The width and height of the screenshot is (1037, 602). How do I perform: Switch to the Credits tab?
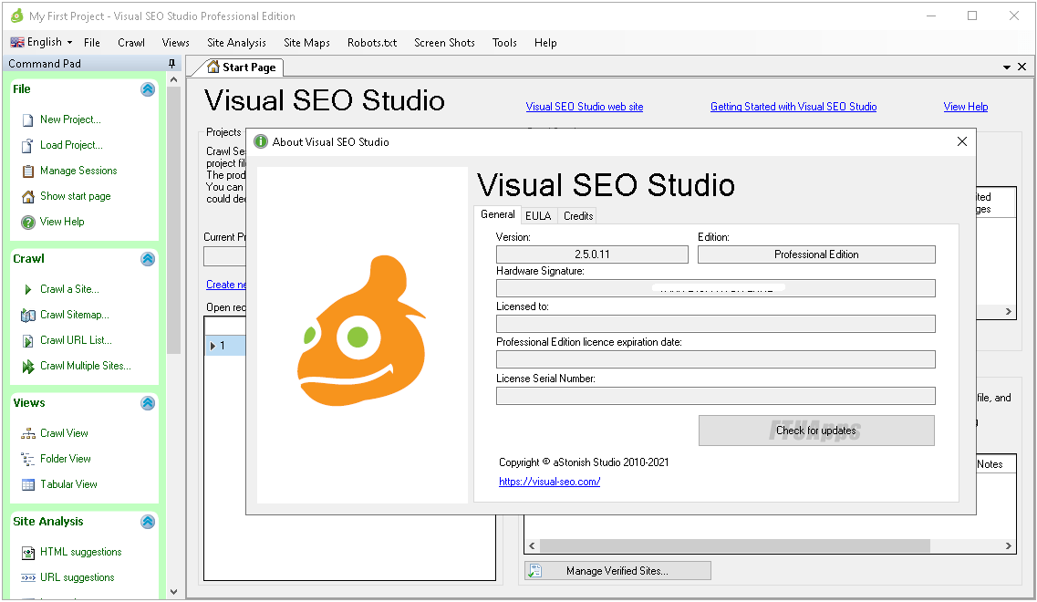pos(578,216)
